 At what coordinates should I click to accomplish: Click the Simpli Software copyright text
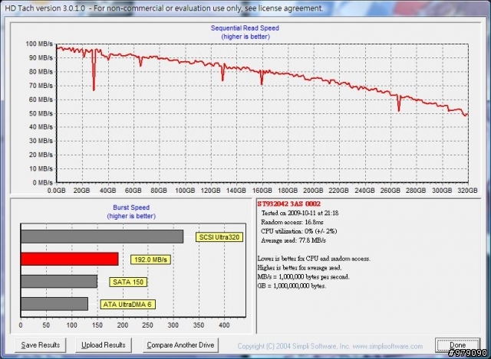tap(330, 346)
